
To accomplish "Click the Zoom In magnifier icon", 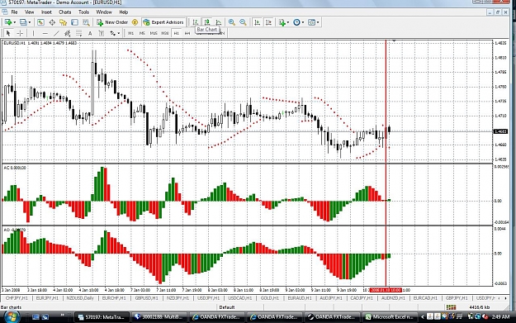I will (x=232, y=22).
